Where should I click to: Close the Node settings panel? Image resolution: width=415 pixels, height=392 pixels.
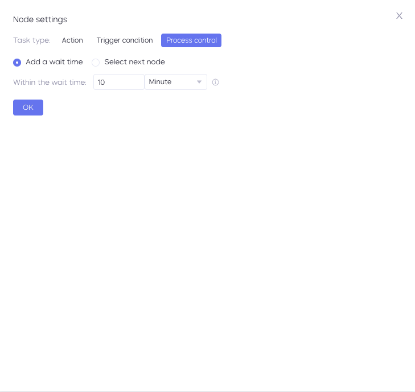(x=399, y=16)
